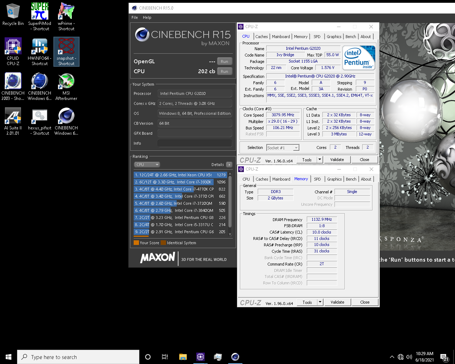Open Task View on the taskbar
Screen dimensions: 455x364
tap(165, 357)
